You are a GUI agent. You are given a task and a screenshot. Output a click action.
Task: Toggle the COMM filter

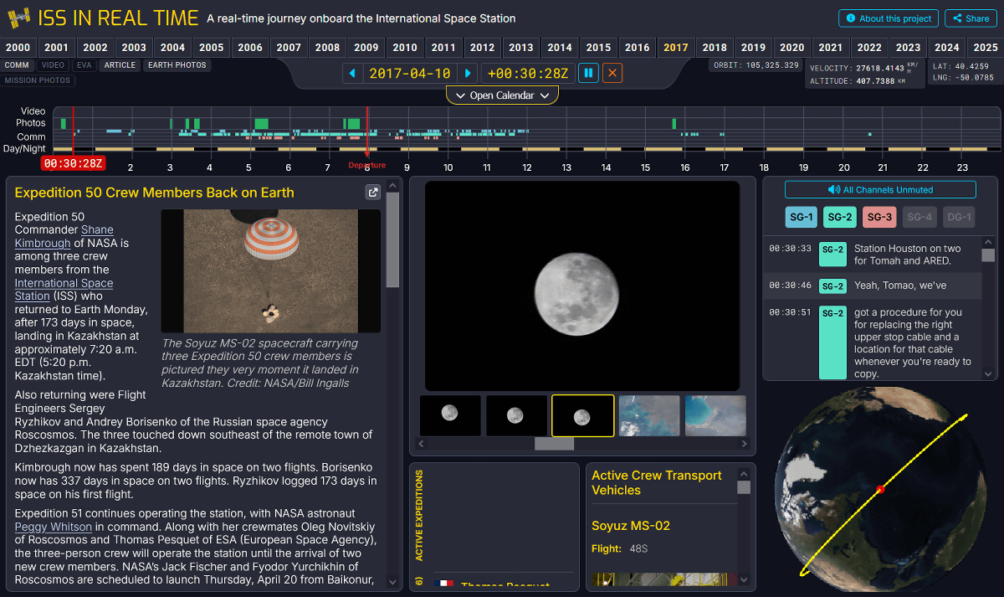pyautogui.click(x=16, y=64)
